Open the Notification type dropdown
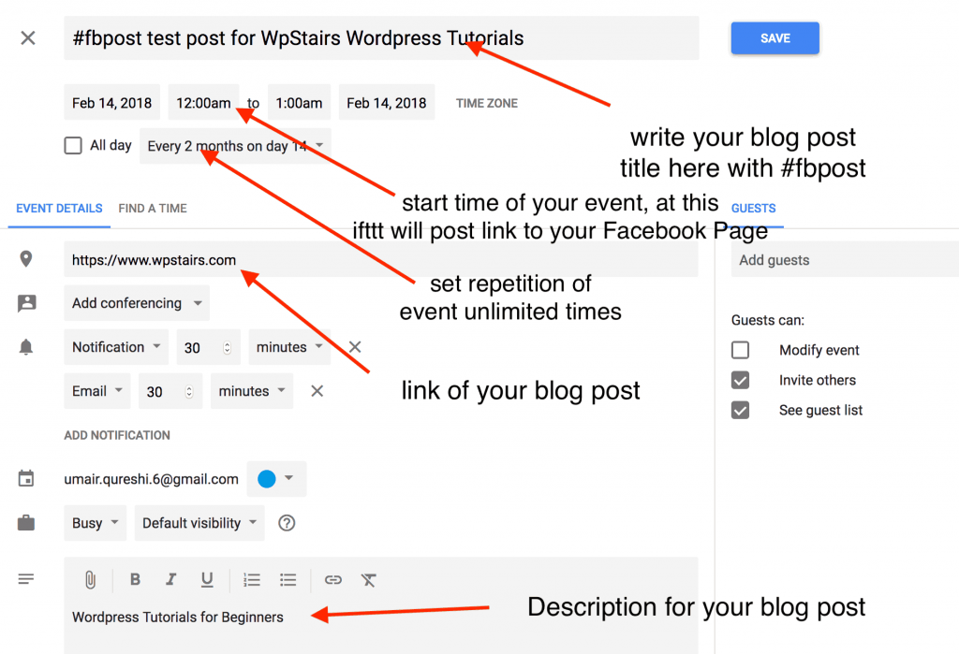The image size is (959, 654). [116, 347]
